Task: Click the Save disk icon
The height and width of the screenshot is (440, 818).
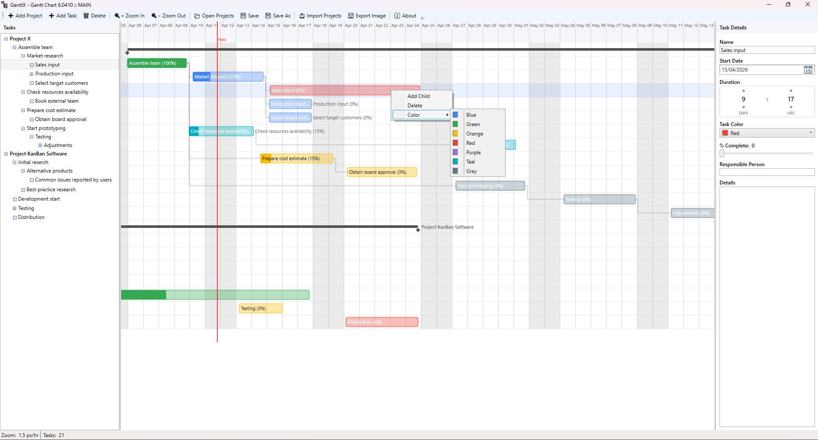Action: tap(243, 16)
